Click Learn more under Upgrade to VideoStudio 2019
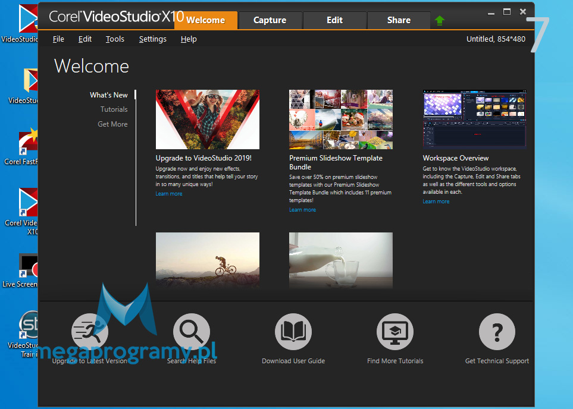 (x=169, y=194)
